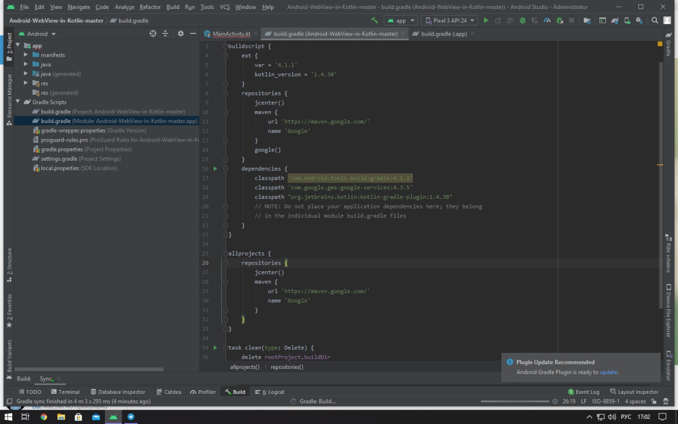This screenshot has height=424, width=678.
Task: Click the Debug app bug icon
Action: coord(522,21)
